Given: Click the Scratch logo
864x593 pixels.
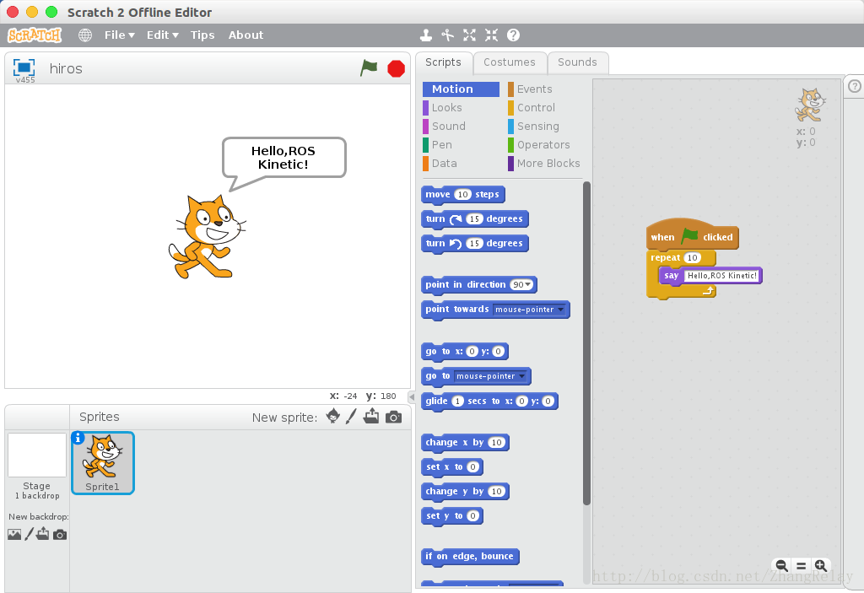Looking at the screenshot, I should pos(35,35).
